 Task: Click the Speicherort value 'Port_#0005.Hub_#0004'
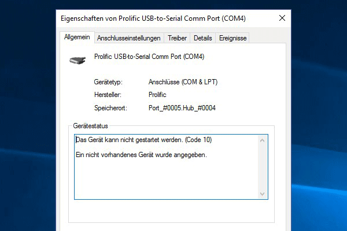pyautogui.click(x=182, y=108)
